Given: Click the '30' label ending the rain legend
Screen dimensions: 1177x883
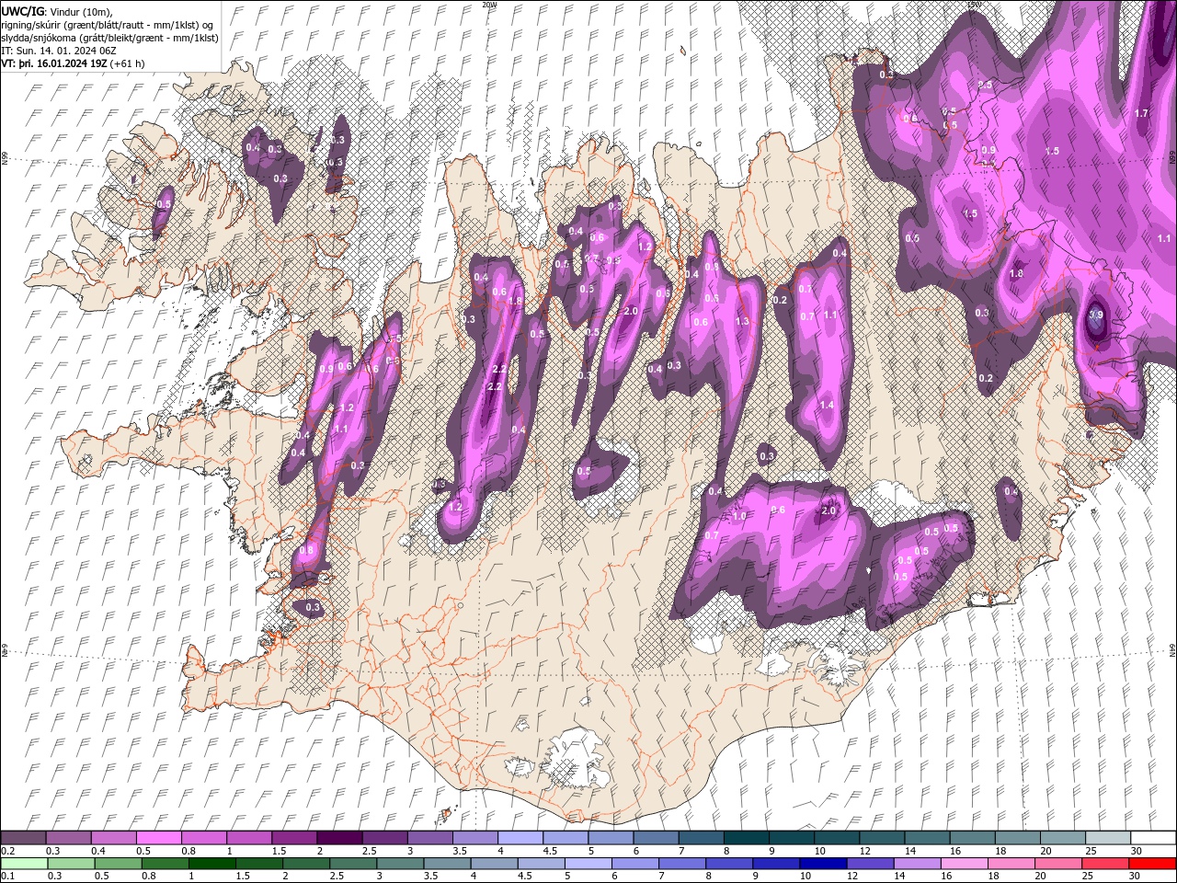Looking at the screenshot, I should [1134, 877].
